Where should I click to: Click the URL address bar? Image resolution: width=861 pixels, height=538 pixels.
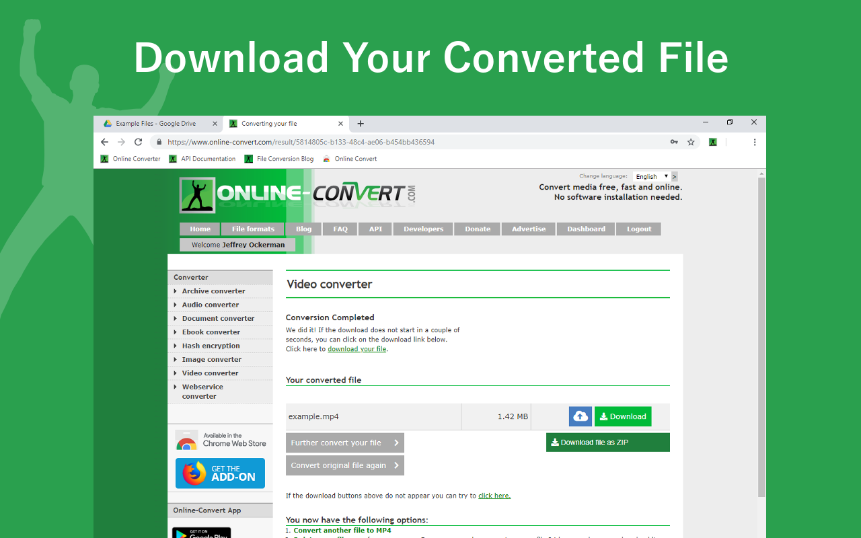coord(404,142)
